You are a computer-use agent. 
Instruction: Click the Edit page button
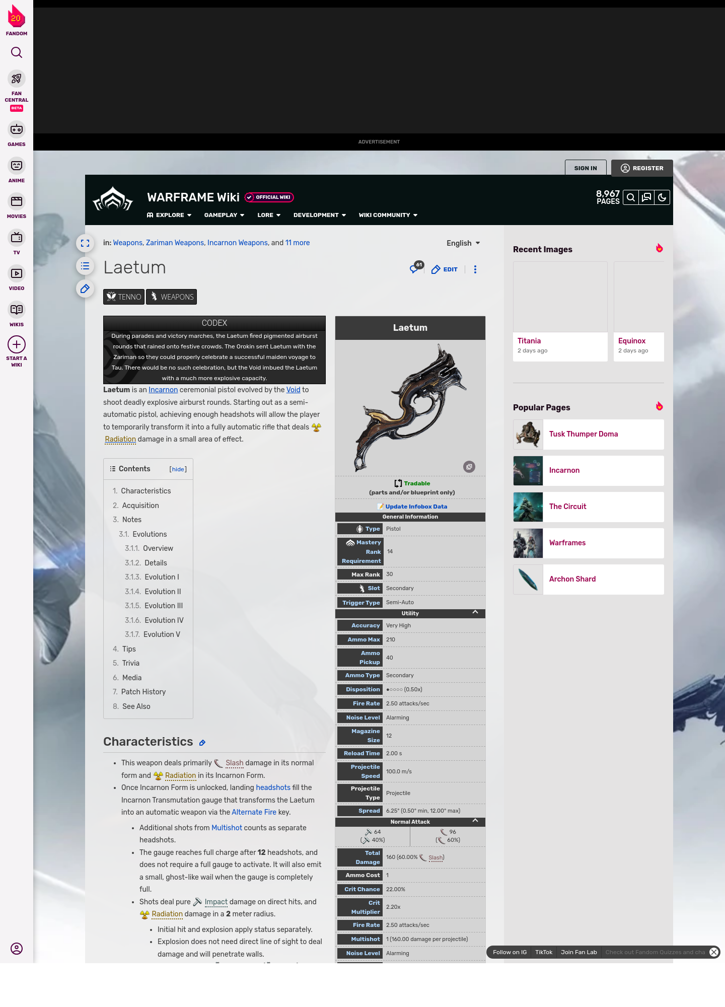click(x=445, y=269)
